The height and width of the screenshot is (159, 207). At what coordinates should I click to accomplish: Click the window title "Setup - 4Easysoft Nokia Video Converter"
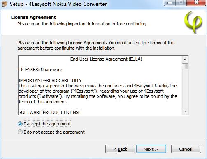pyautogui.click(x=58, y=4)
